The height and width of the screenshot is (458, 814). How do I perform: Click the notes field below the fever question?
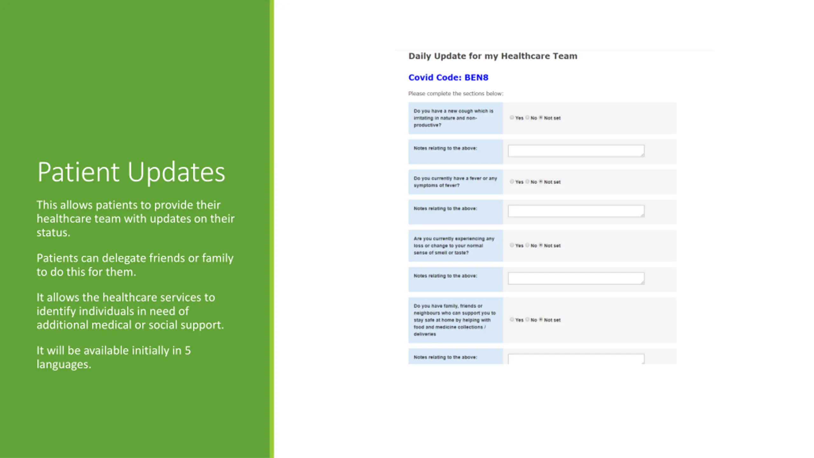click(576, 211)
